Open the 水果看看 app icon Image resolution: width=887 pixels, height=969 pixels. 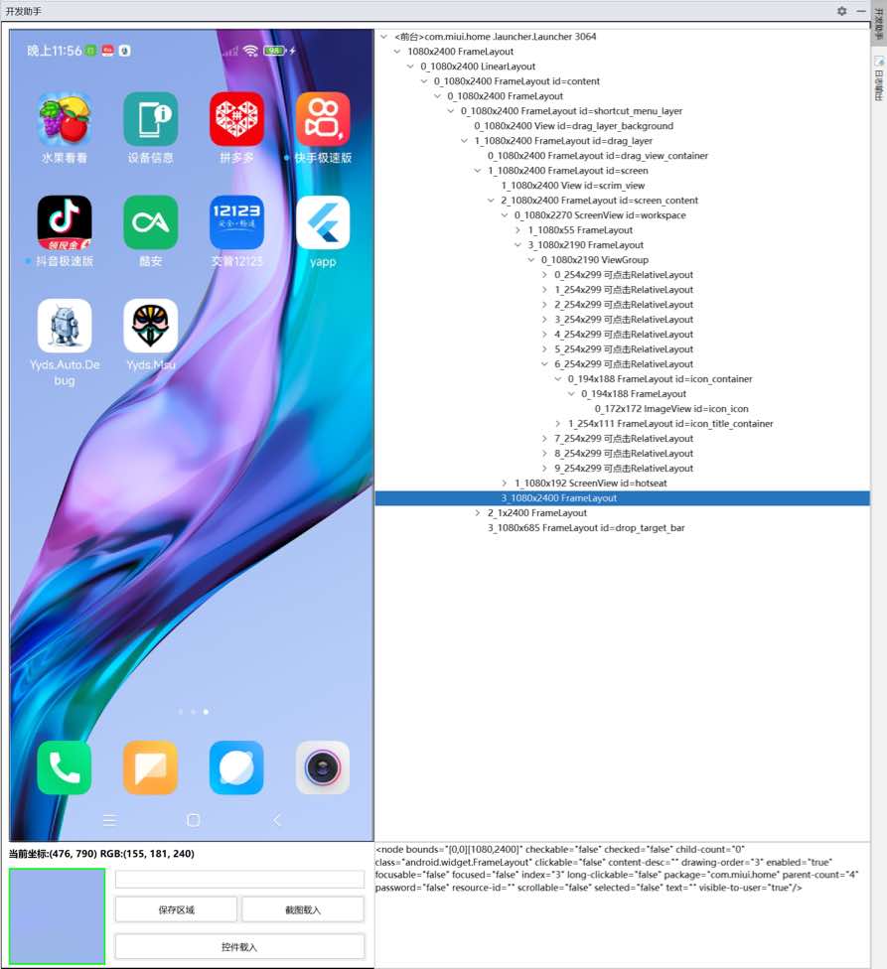(x=65, y=119)
